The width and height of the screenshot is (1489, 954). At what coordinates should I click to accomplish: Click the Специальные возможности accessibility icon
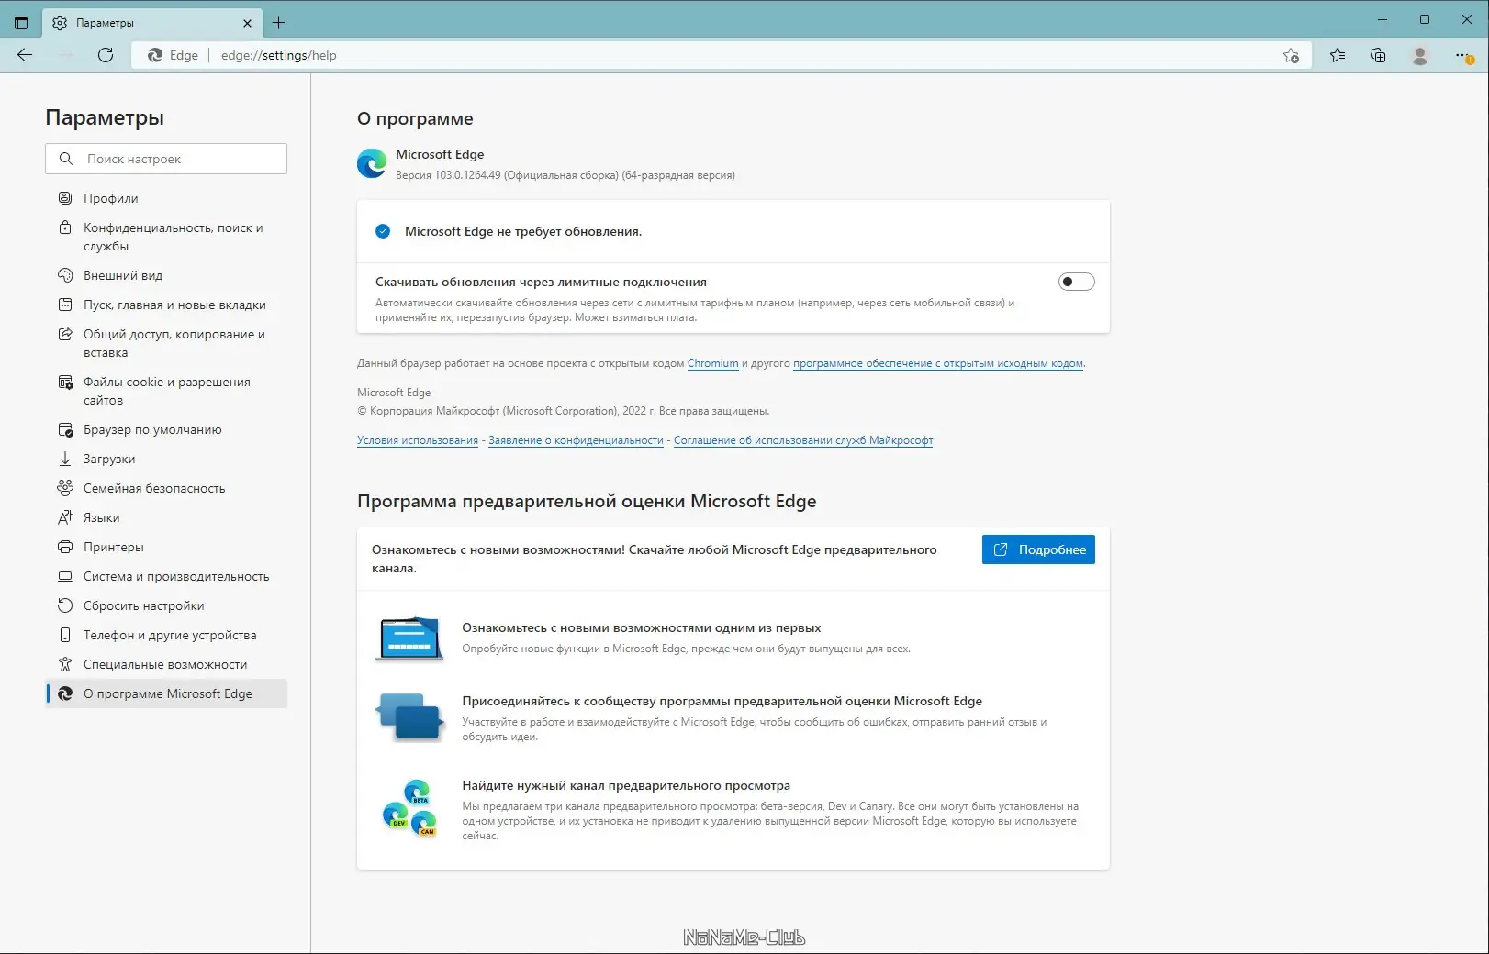[x=65, y=664]
